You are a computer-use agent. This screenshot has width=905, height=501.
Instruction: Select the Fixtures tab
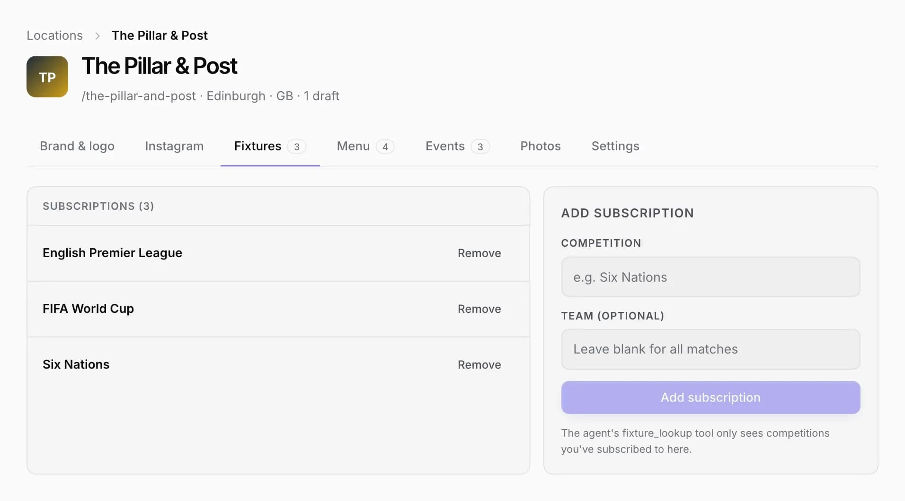tap(270, 146)
